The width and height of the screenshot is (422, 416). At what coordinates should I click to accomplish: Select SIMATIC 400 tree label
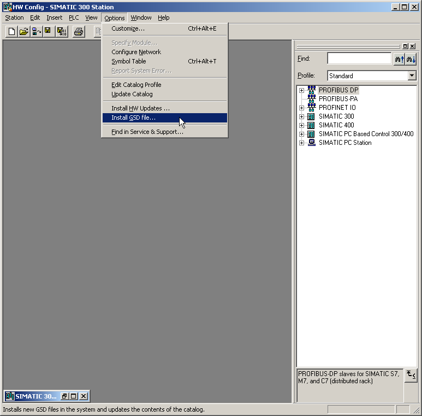(336, 125)
